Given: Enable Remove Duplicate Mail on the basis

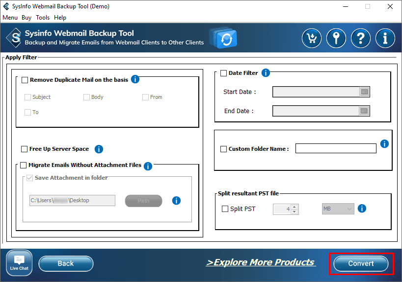Looking at the screenshot, I should tap(25, 80).
